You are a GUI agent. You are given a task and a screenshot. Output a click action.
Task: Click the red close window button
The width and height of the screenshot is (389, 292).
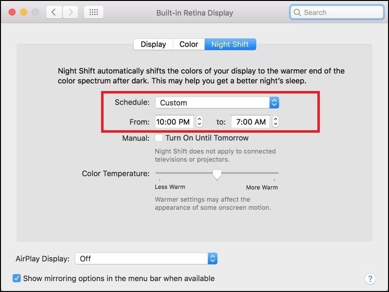click(12, 13)
